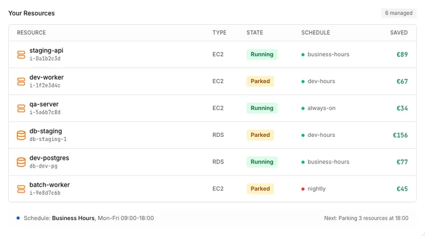Image resolution: width=425 pixels, height=236 pixels.
Task: Click the RDS type for db-staging
Action: click(218, 135)
